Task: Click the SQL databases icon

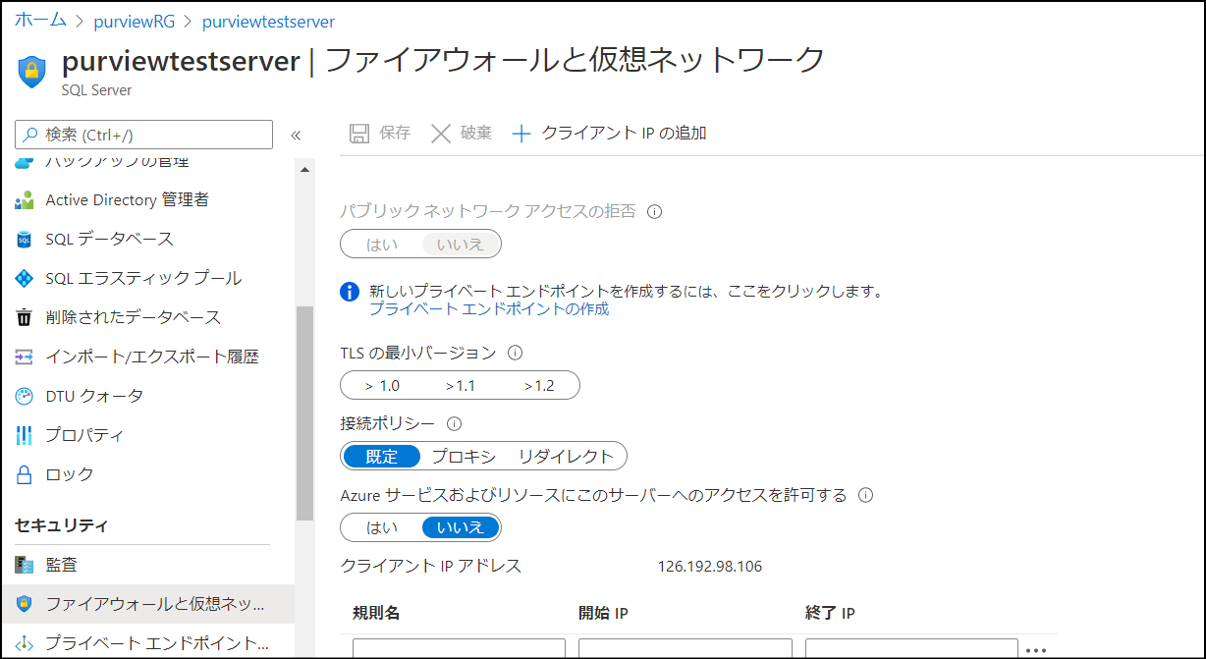Action: [x=25, y=240]
